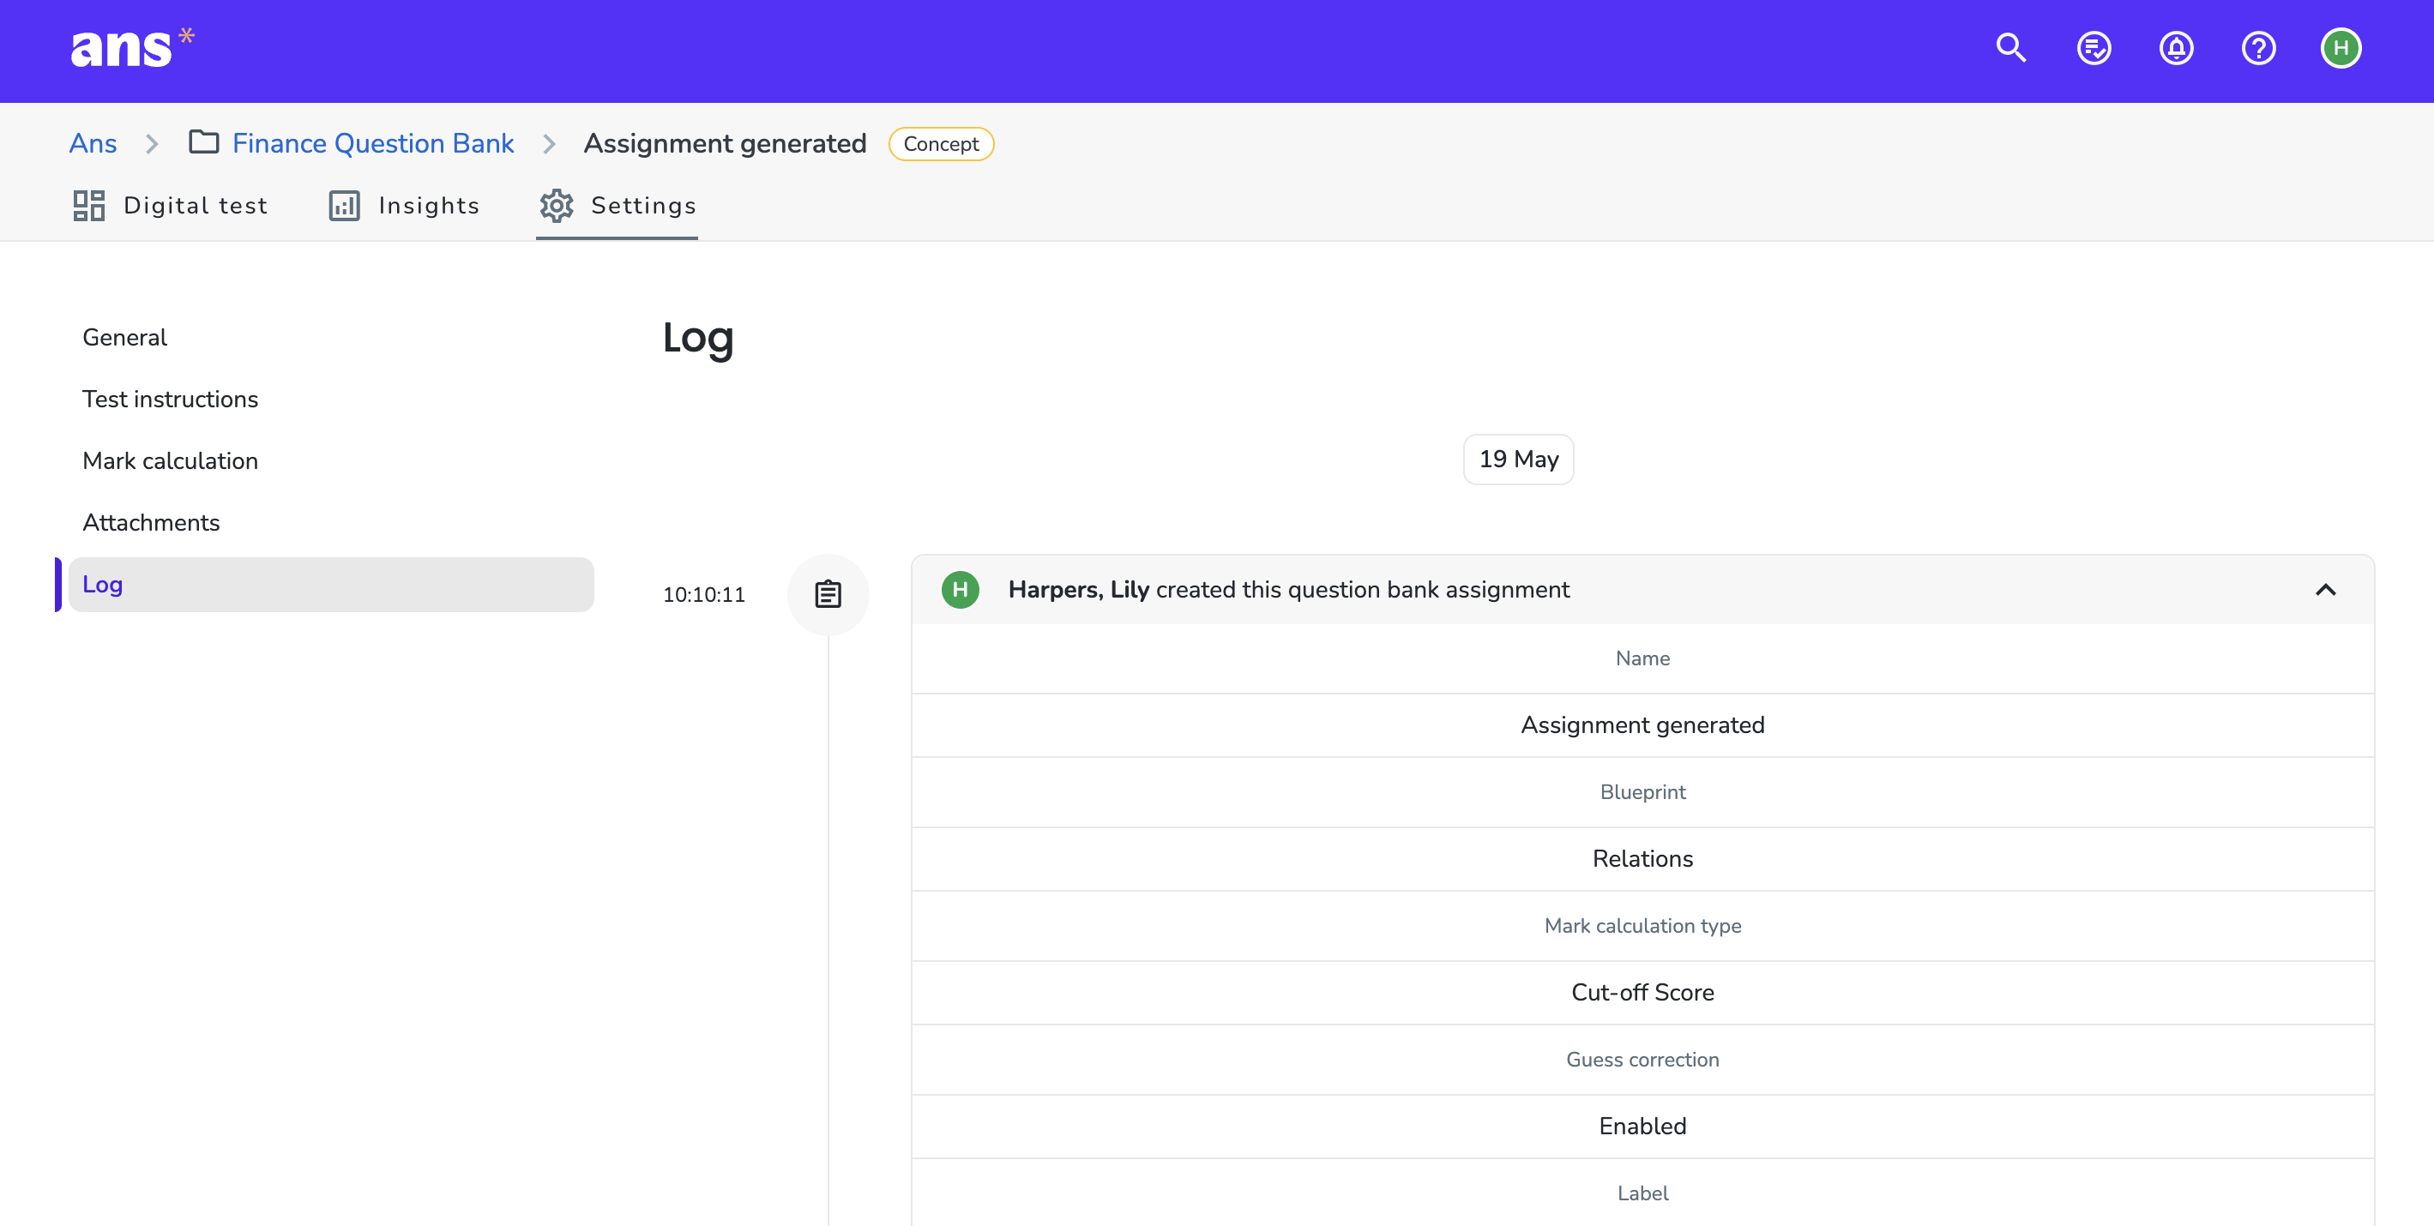Click the Digital test grid icon

89,206
